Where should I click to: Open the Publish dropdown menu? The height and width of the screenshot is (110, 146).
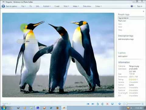tap(47, 6)
